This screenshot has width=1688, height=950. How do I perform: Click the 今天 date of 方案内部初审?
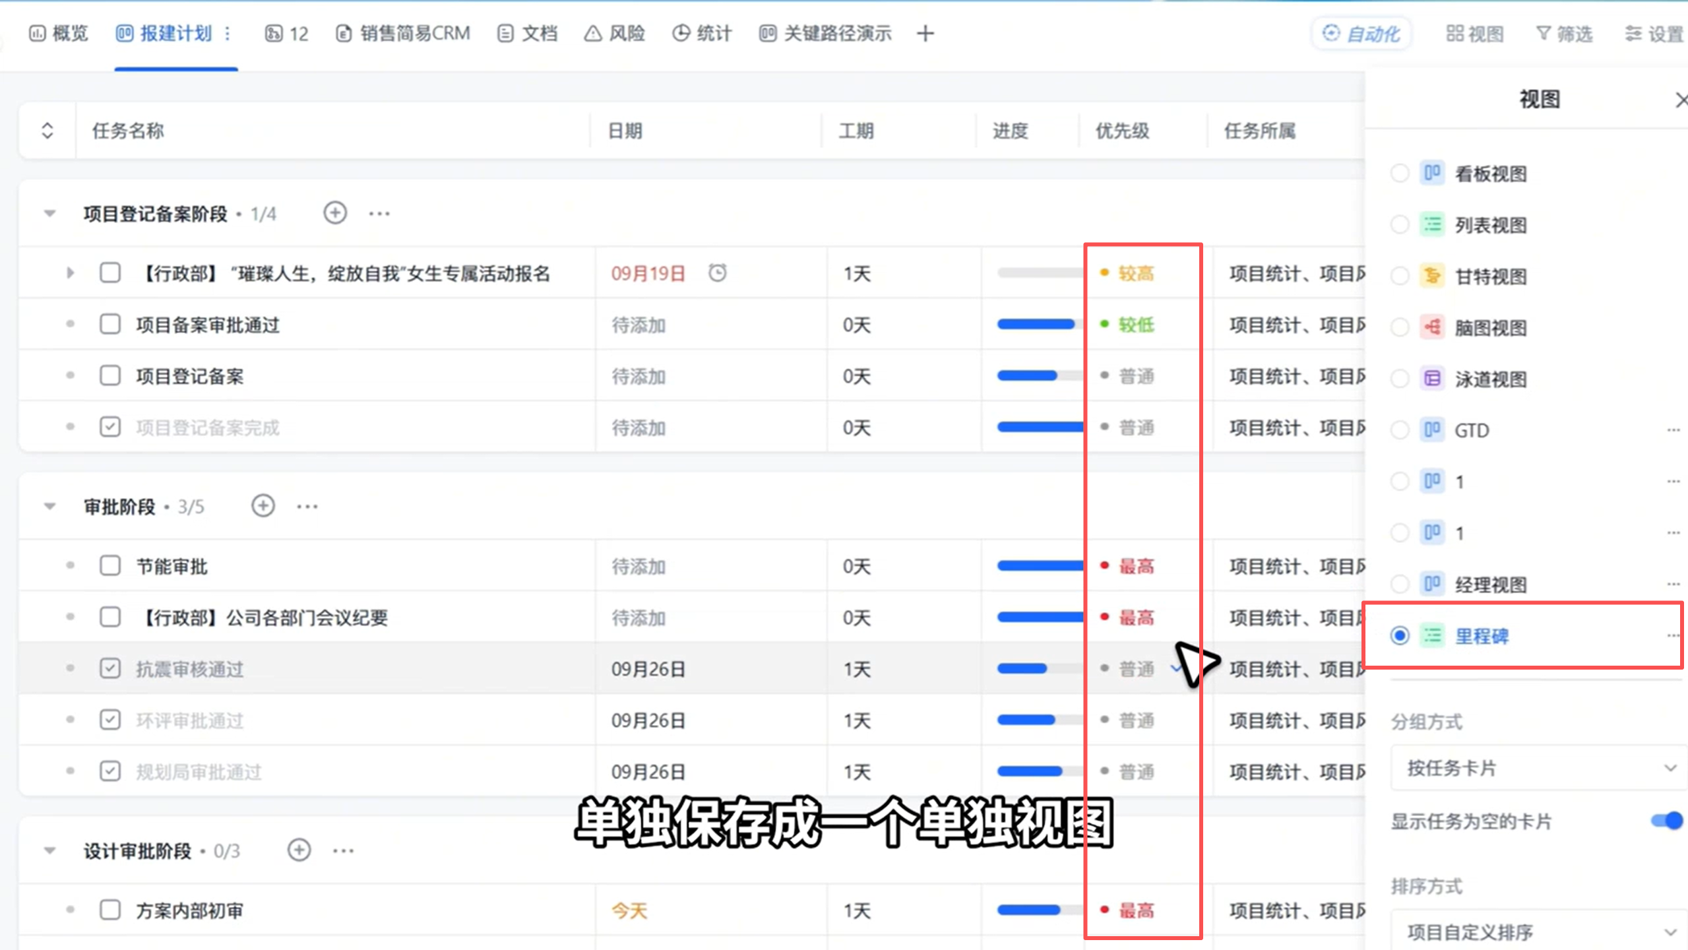point(629,910)
